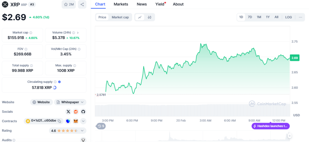Set chart range to 1Y
This screenshot has height=142, width=309.
[x=268, y=17]
